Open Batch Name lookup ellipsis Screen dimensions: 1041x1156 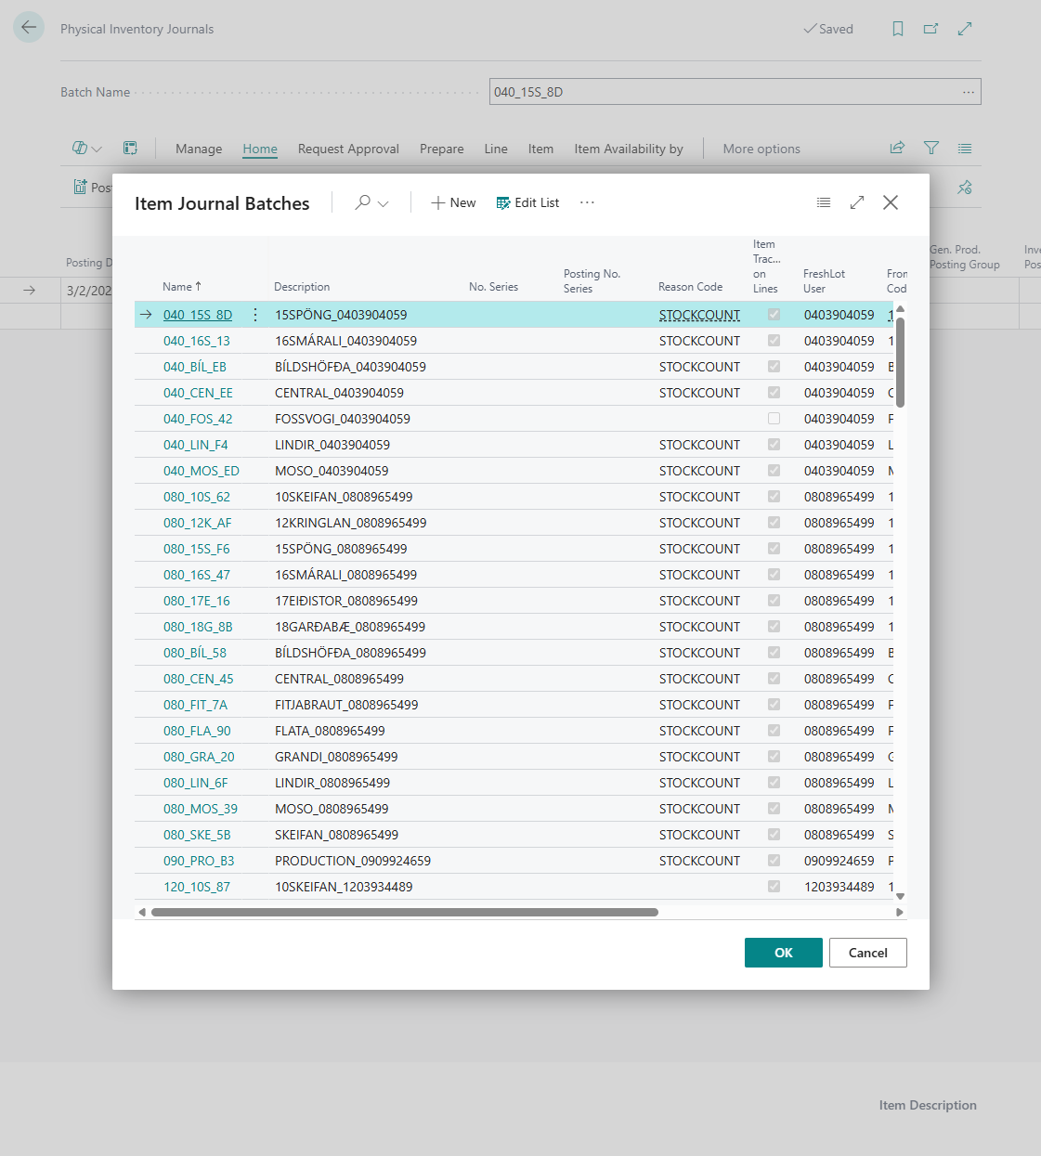(x=969, y=92)
